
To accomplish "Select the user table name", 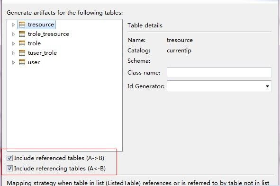I will pos(34,62).
